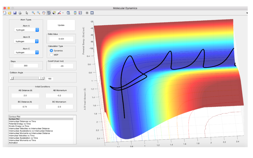Screen dimensions: 253x158
Task: Select the Data Cursor tool
Action: pyautogui.click(x=54, y=13)
